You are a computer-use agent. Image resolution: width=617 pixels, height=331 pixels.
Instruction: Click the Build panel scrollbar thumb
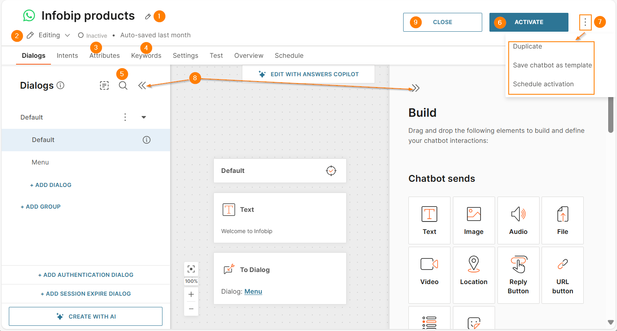(611, 114)
